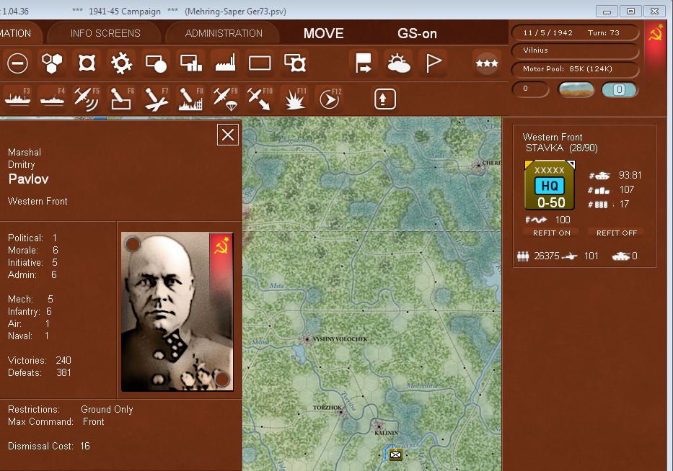Viewport: 673px width, 471px height.
Task: Click the boxed up-arrow icon
Action: pos(384,99)
